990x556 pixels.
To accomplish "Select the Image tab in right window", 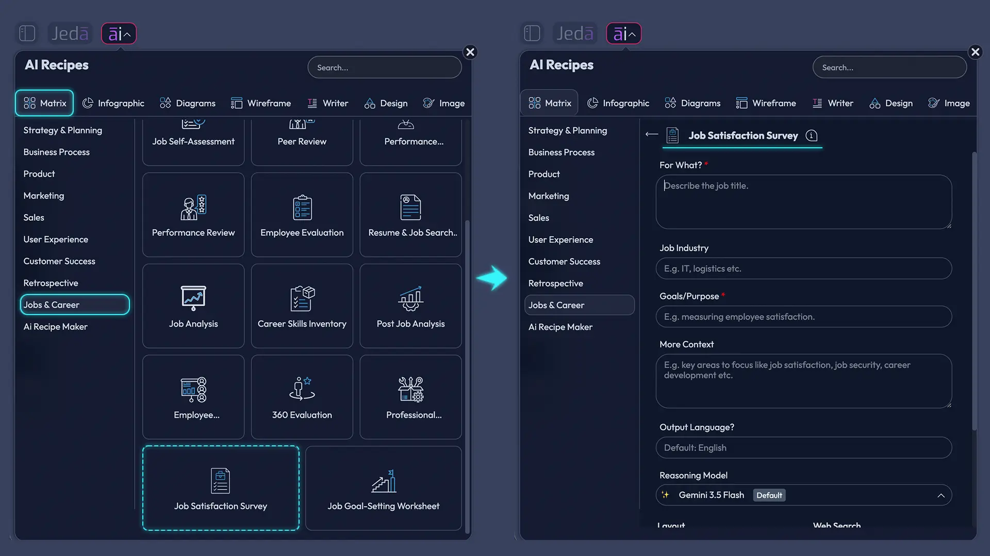I will 949,103.
